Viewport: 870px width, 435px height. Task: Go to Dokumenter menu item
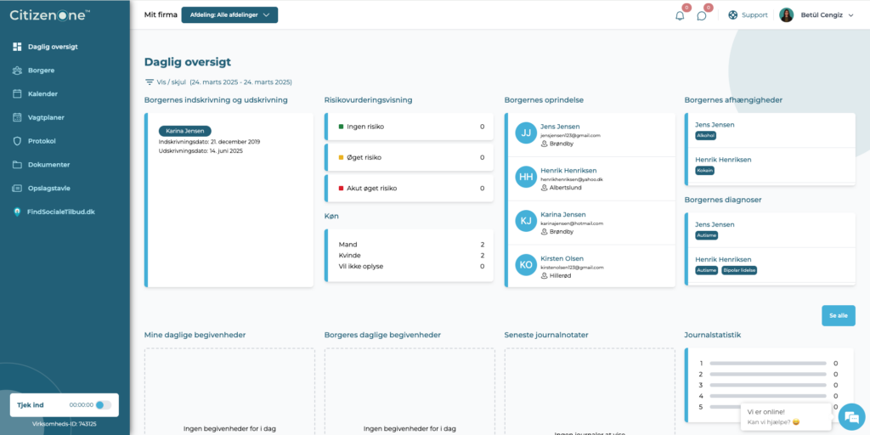(48, 165)
